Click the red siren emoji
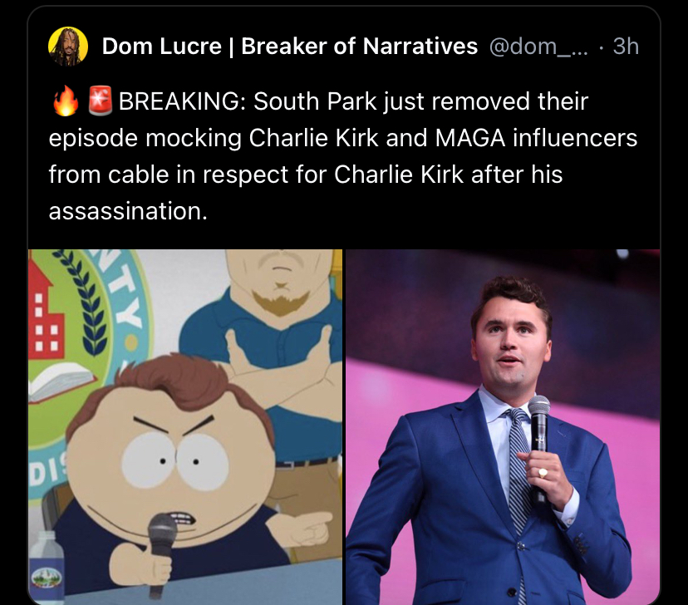The image size is (688, 605). click(x=101, y=101)
